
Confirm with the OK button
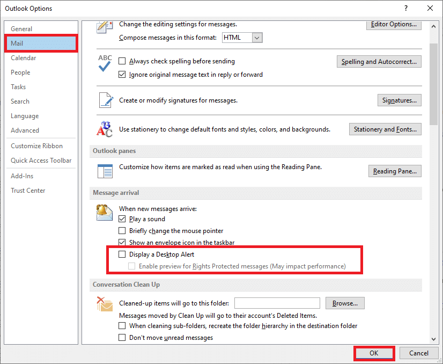pos(374,353)
